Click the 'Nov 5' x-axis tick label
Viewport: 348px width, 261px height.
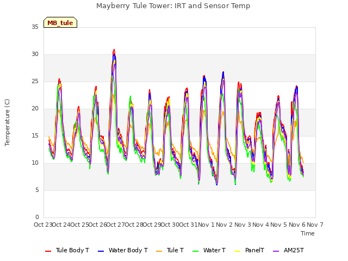tap(279, 225)
